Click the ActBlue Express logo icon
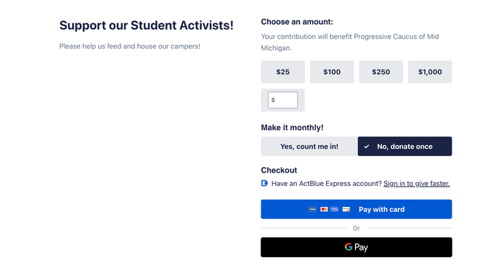The width and height of the screenshot is (485, 273). [x=264, y=184]
